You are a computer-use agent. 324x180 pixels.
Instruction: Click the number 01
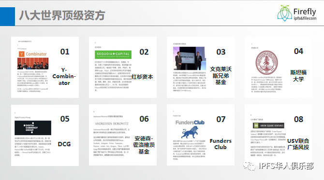(x=65, y=52)
